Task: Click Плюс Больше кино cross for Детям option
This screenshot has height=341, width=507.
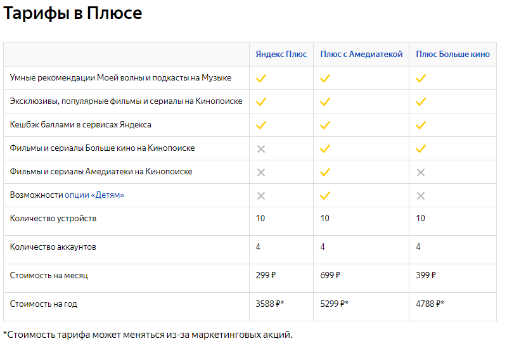Action: tap(421, 195)
